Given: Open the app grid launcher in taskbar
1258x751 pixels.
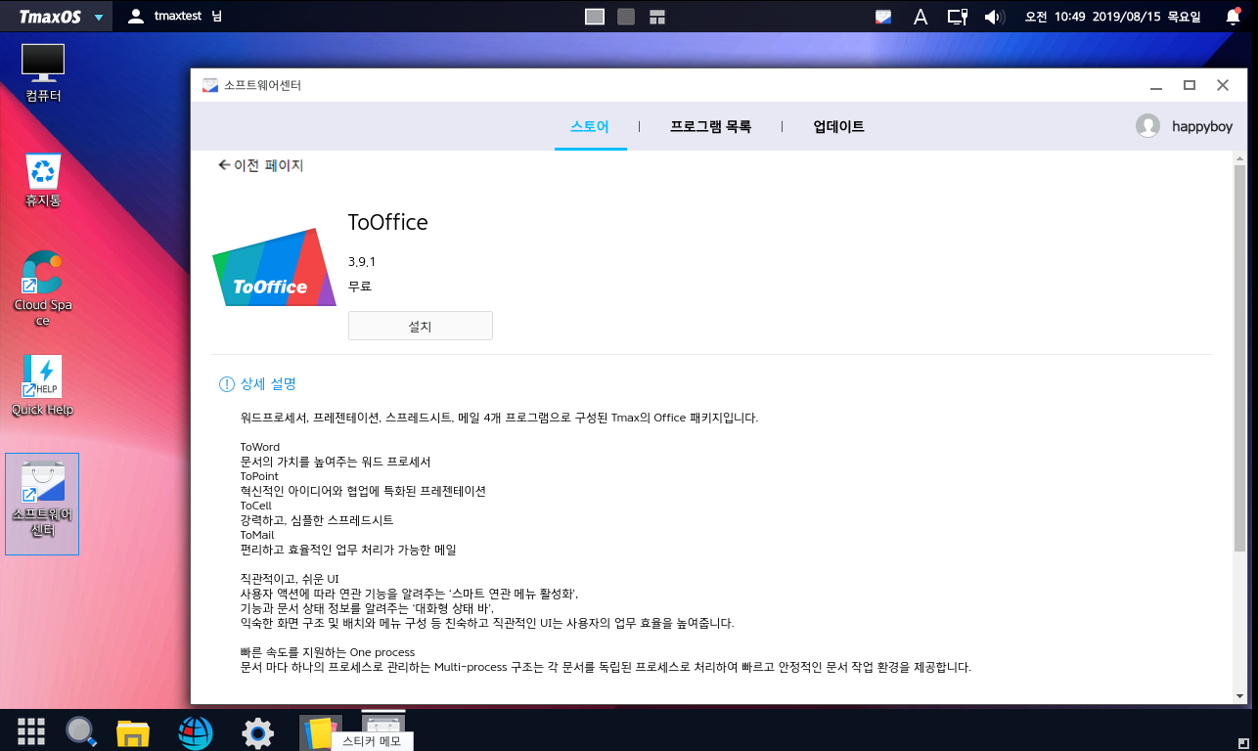Looking at the screenshot, I should click(x=31, y=730).
